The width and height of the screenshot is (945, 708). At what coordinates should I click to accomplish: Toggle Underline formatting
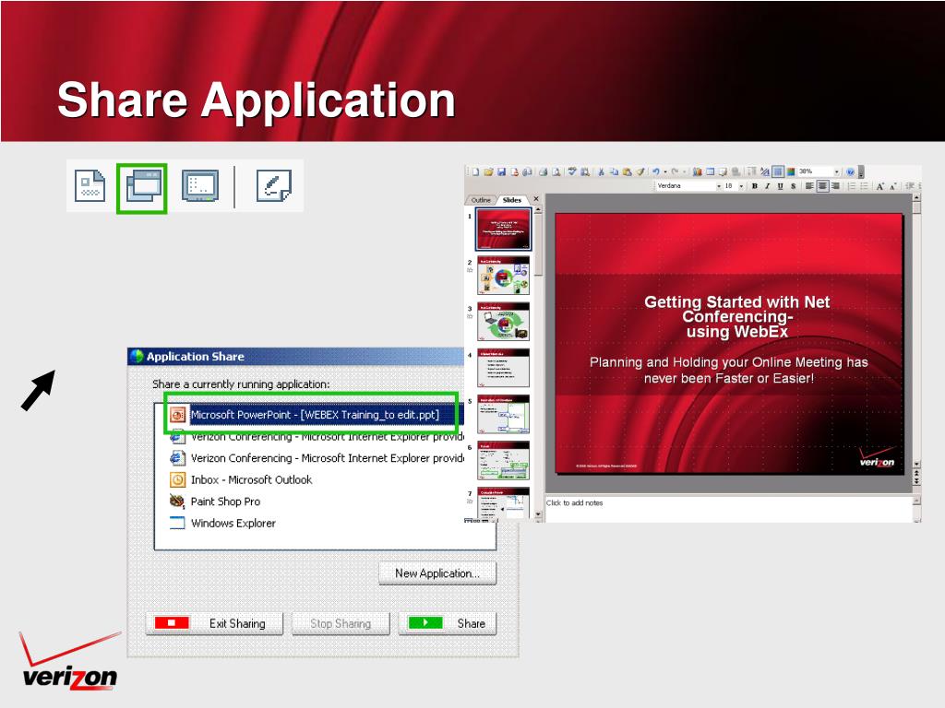click(x=781, y=186)
